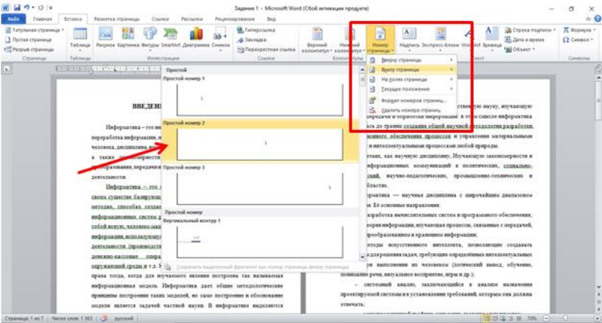This screenshot has width=602, height=323.
Task: Click the Гиперссылка (Hyperlink) button
Action: click(x=260, y=31)
